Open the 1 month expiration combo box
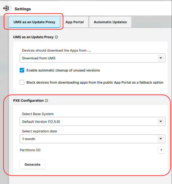172x184 pixels. tap(88, 139)
